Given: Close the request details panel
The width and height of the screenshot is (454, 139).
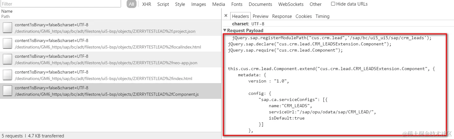Looking at the screenshot, I should pyautogui.click(x=226, y=16).
